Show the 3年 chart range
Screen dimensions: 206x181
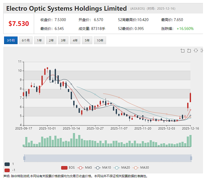pos(63,40)
